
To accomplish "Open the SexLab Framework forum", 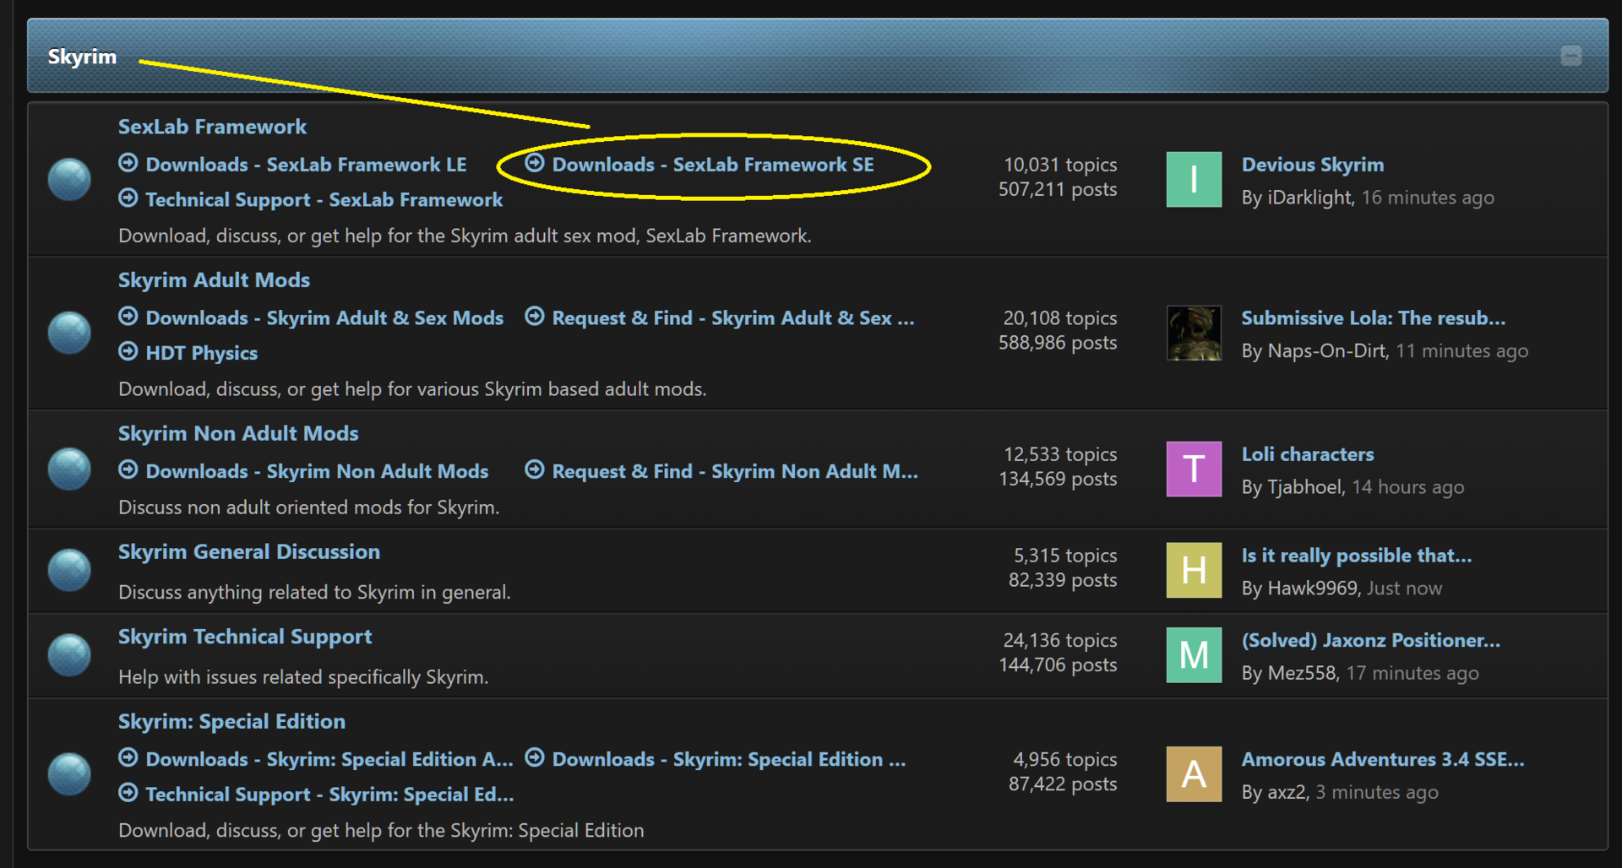I will [x=212, y=127].
